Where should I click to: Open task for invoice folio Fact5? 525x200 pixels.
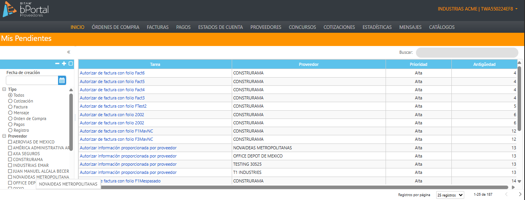[112, 81]
